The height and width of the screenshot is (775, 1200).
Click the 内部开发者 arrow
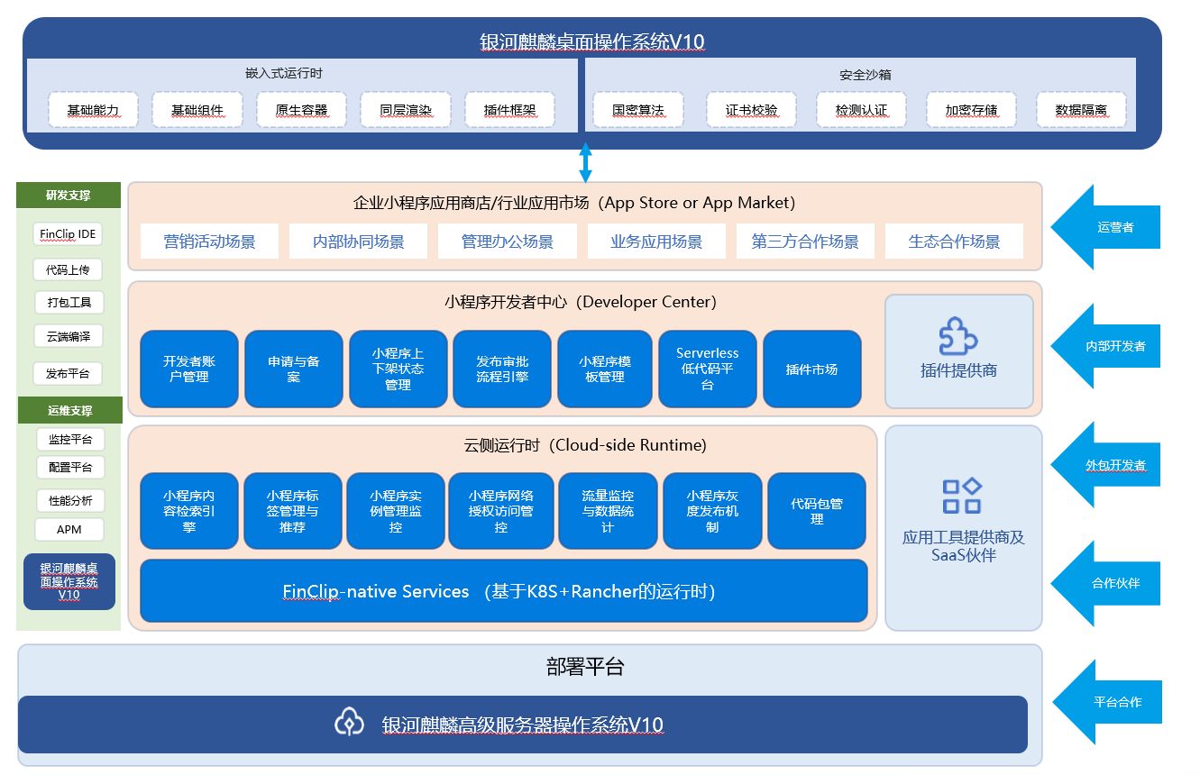click(x=1104, y=346)
